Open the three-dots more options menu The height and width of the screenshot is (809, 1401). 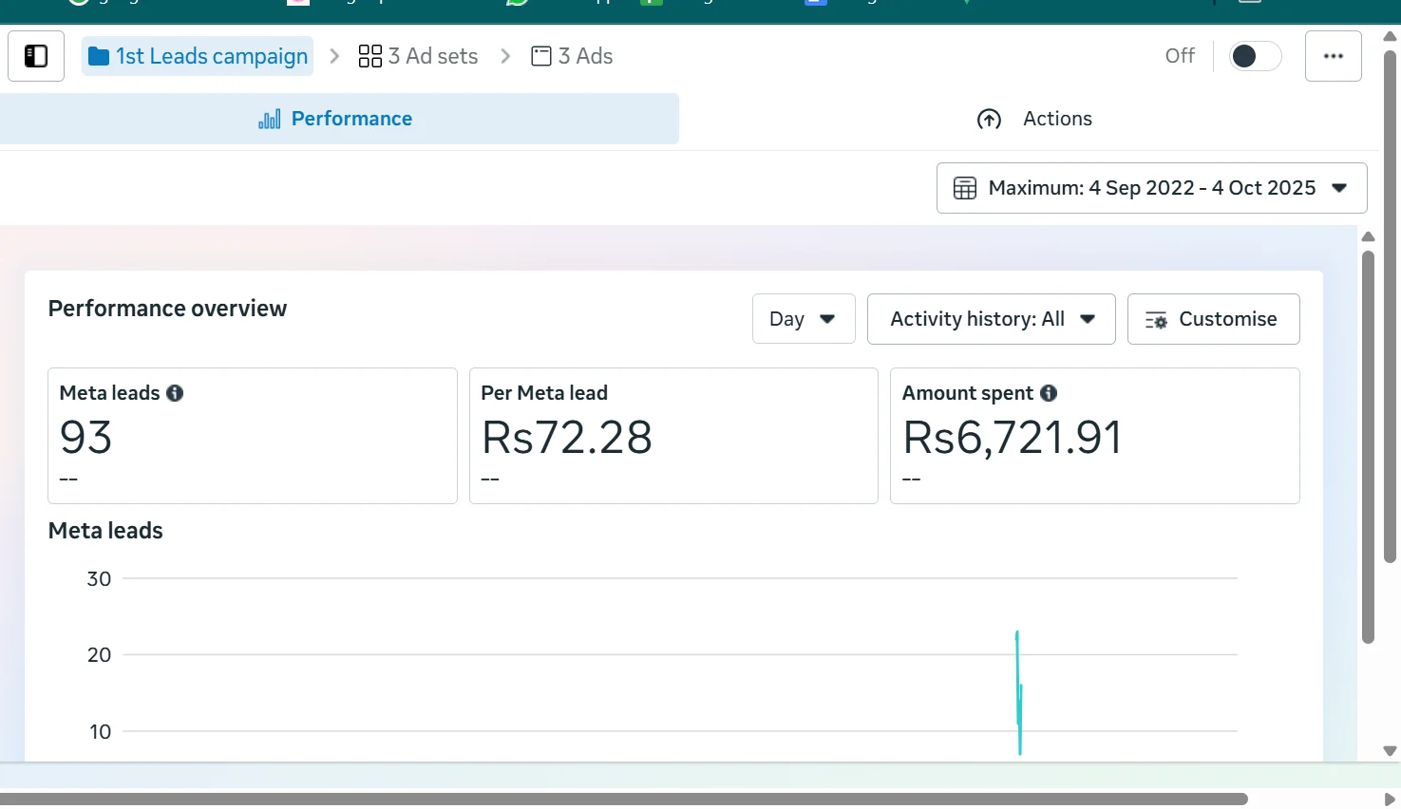(1333, 56)
